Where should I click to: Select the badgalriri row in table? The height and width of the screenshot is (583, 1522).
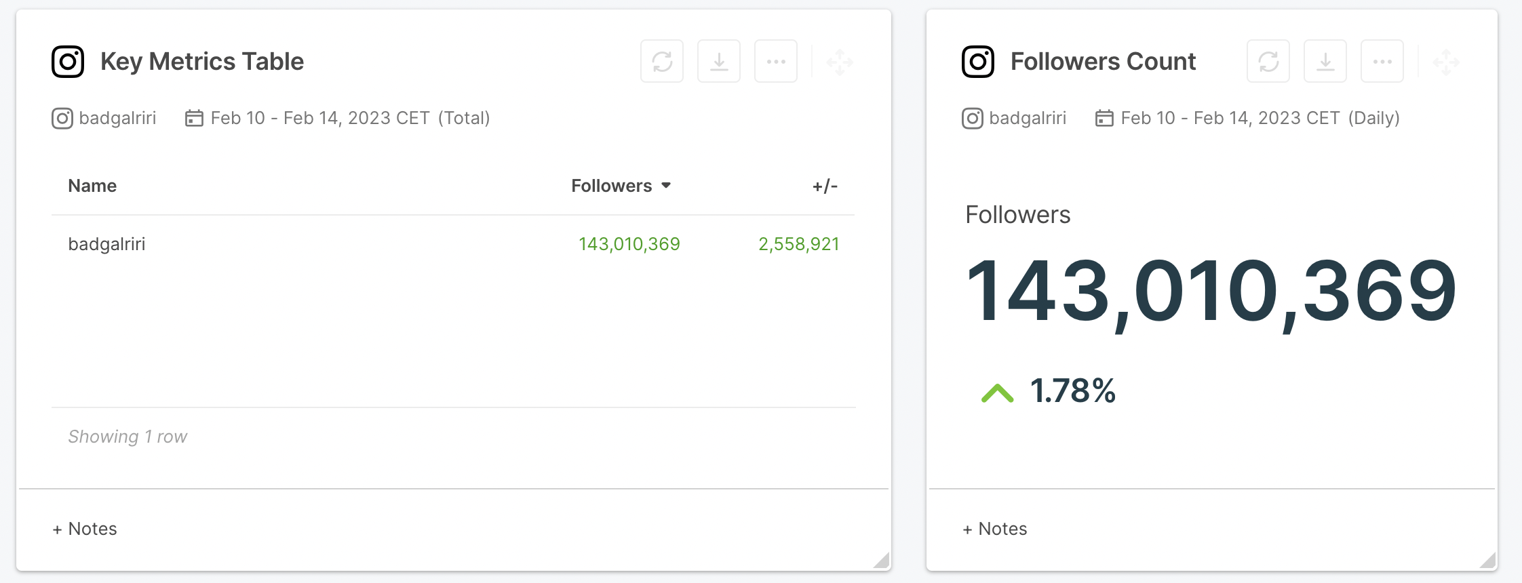(453, 244)
